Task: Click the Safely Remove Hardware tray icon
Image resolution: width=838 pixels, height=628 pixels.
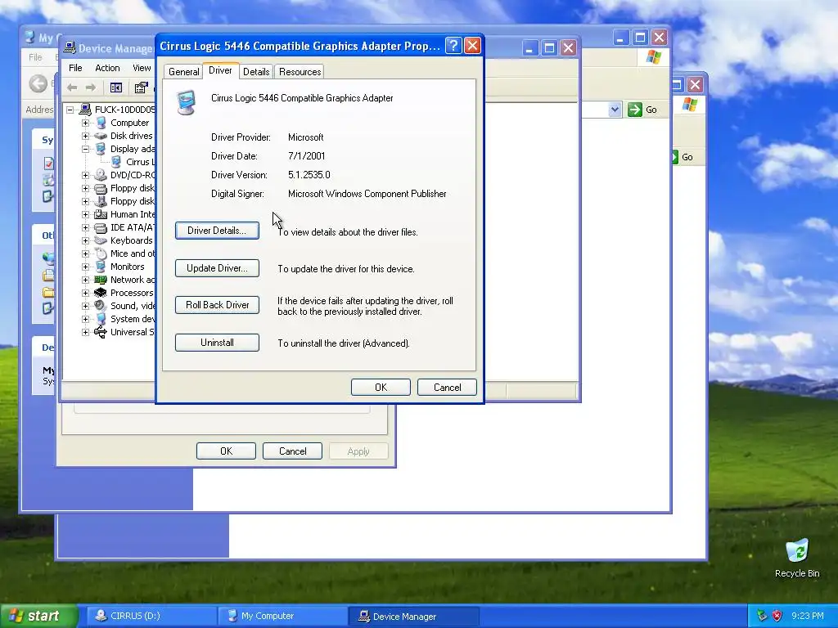Action: [x=763, y=617]
